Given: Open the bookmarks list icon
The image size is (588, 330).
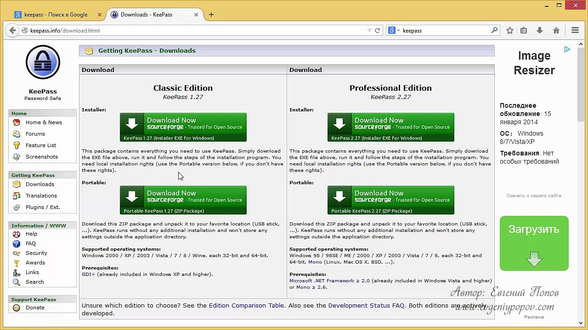Looking at the screenshot, I should tap(524, 30).
